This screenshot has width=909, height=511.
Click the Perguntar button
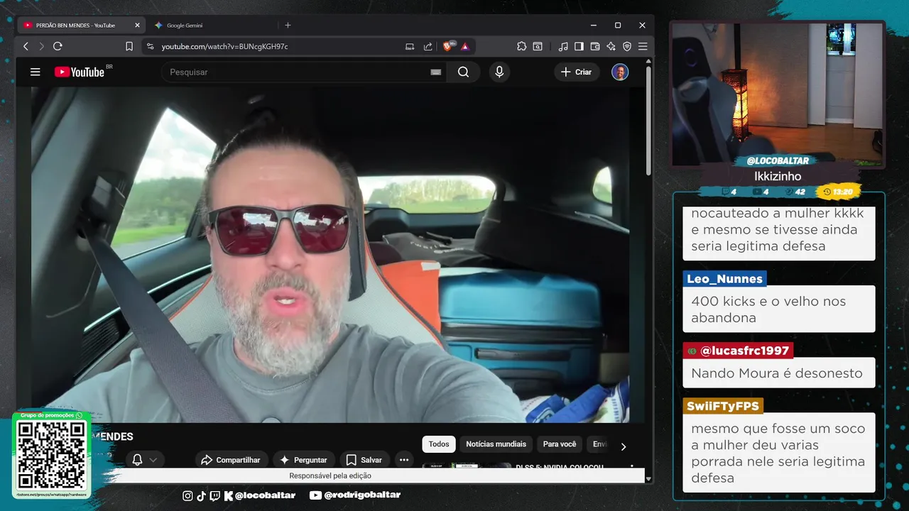[x=303, y=460]
